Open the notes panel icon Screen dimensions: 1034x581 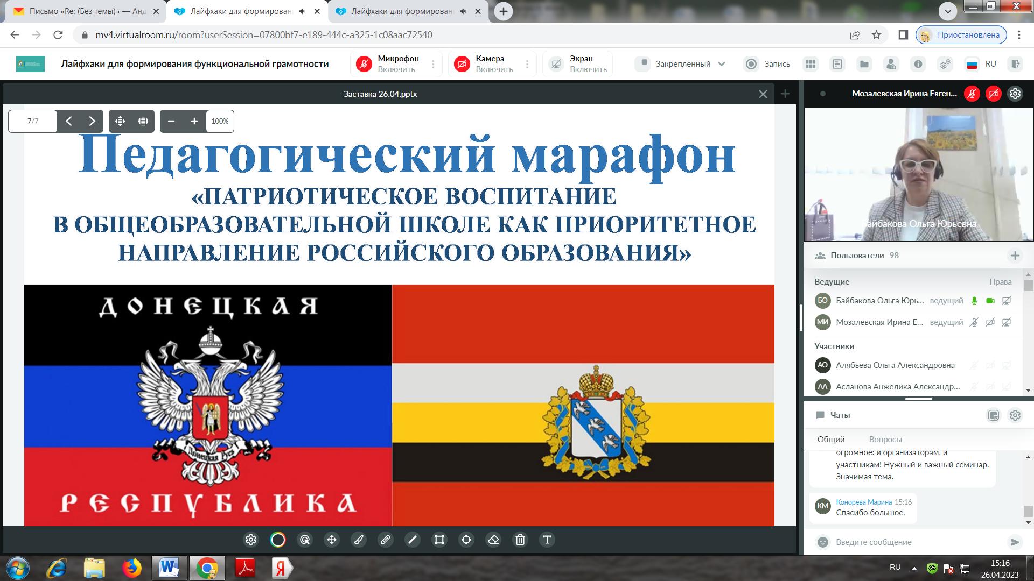(x=837, y=64)
